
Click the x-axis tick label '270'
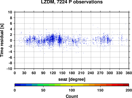coord(100,73)
